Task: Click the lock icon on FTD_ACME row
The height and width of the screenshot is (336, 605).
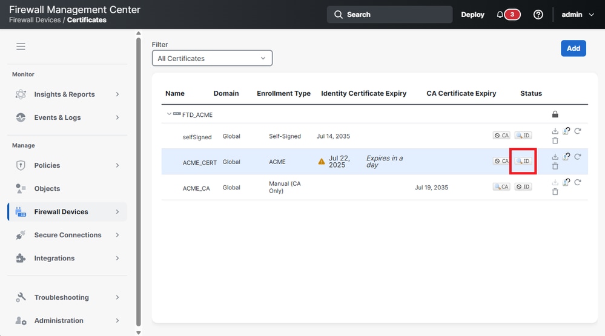Action: coord(555,114)
